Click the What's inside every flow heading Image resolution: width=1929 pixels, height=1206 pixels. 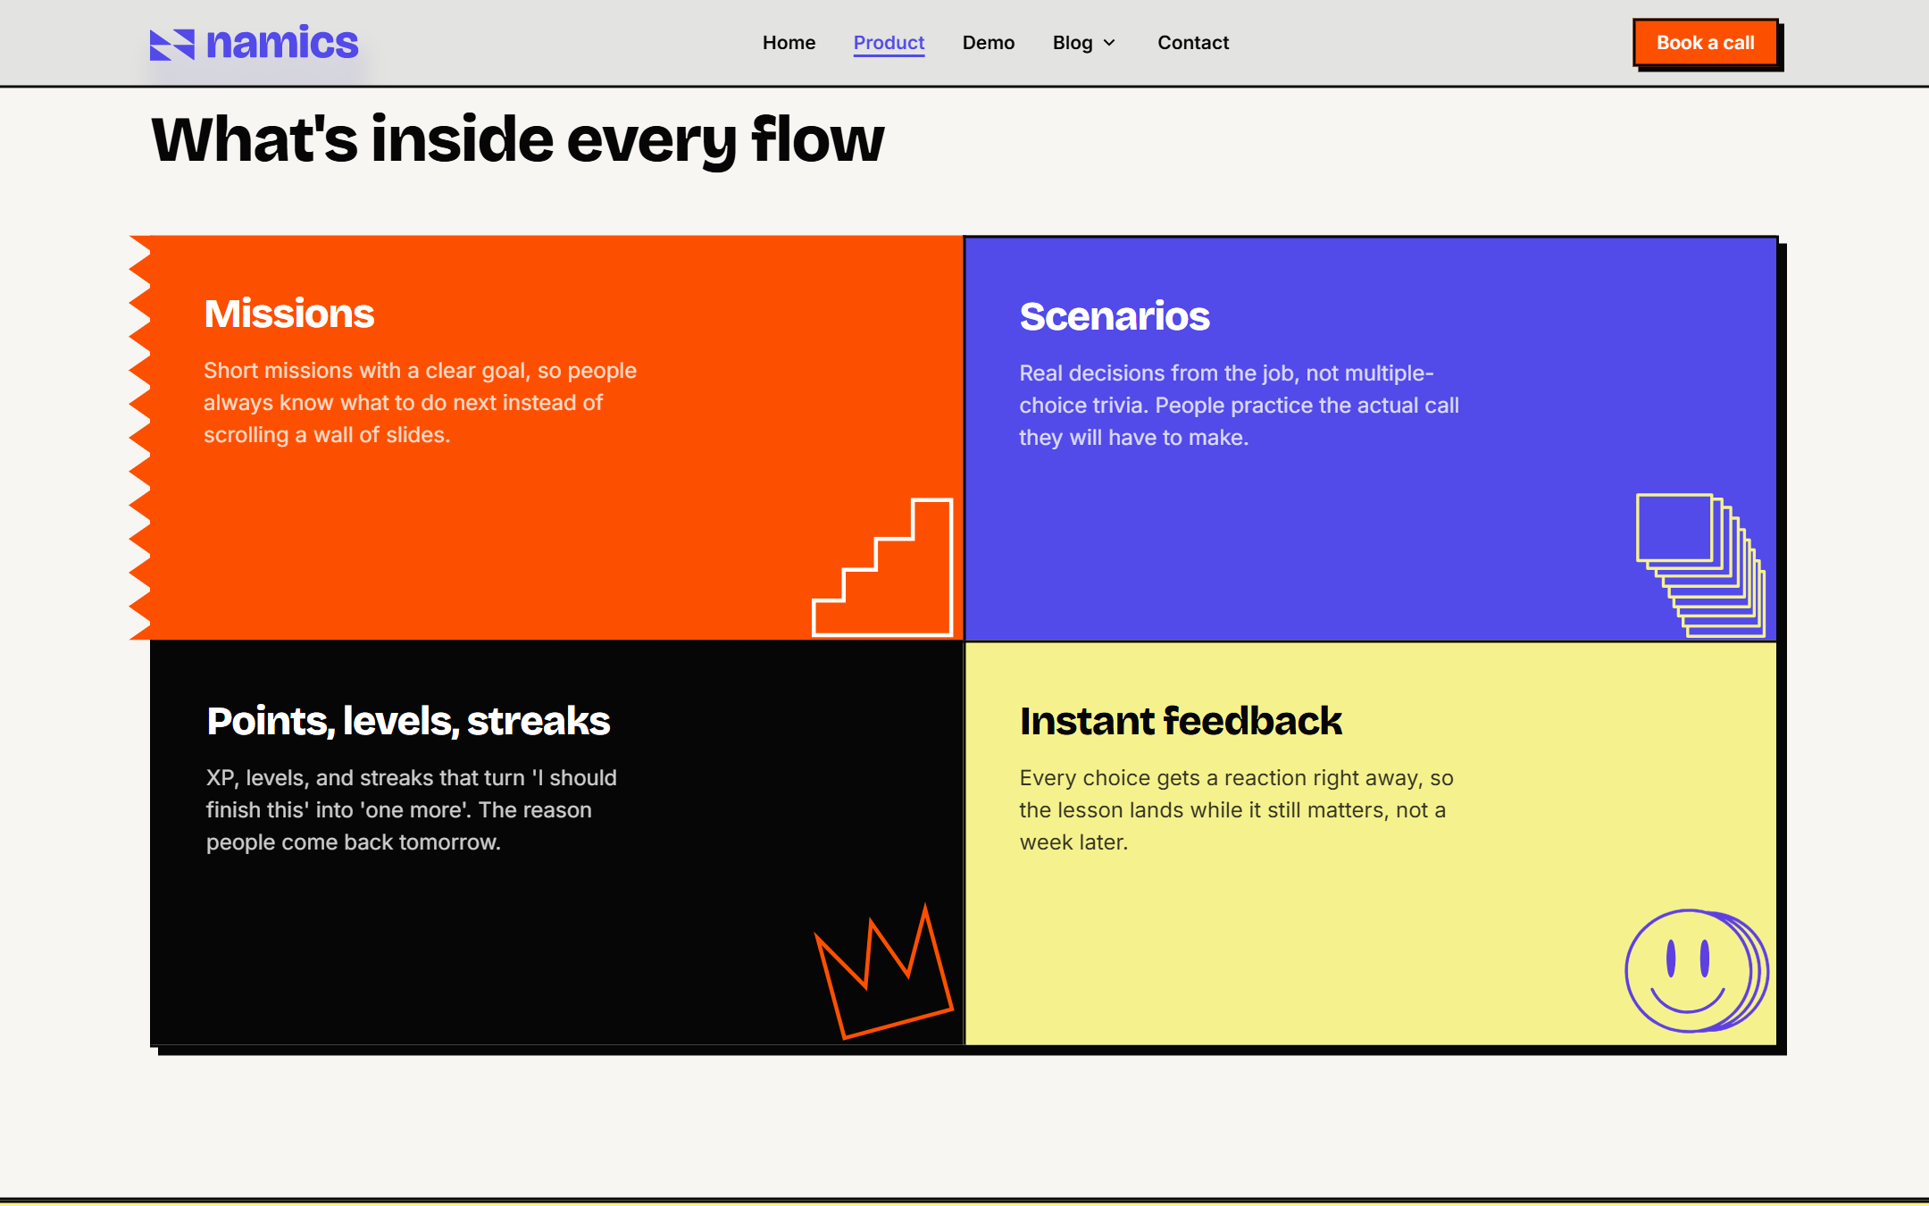518,140
